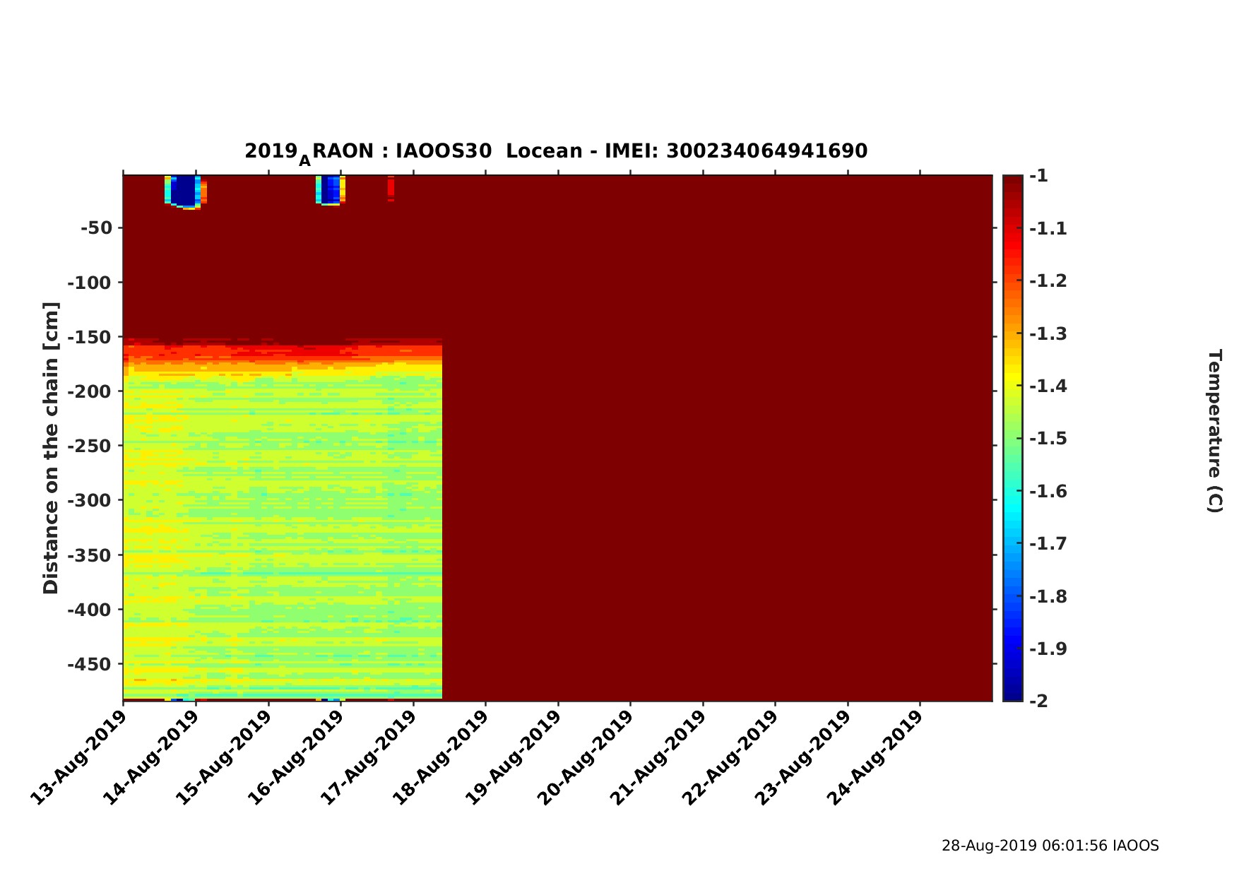Click the 'Distance on the chain [cm]' axis label
Screen dimensions: 1239x876
[51, 448]
